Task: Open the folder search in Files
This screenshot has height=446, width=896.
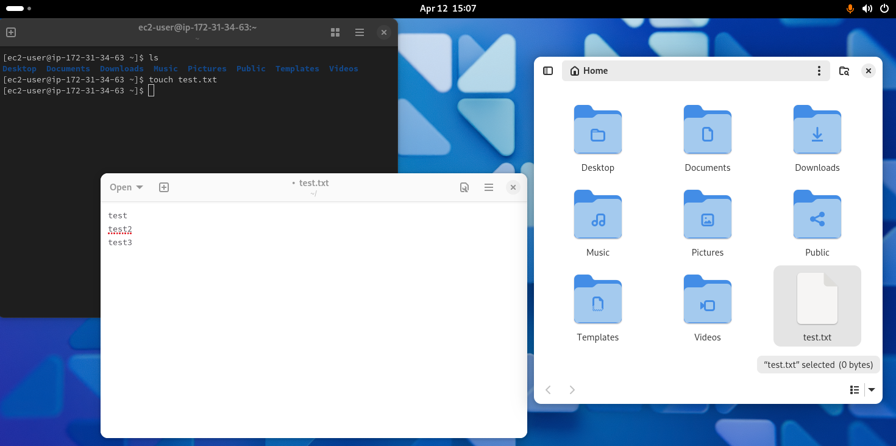Action: [x=844, y=71]
